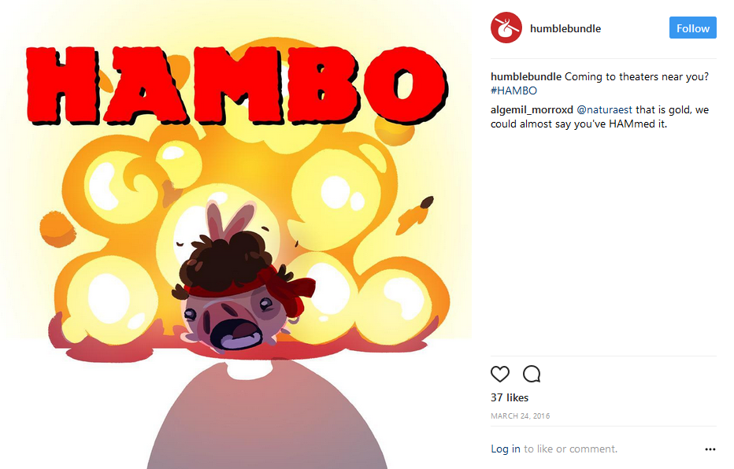Open the @naturaest mention link

pos(604,110)
